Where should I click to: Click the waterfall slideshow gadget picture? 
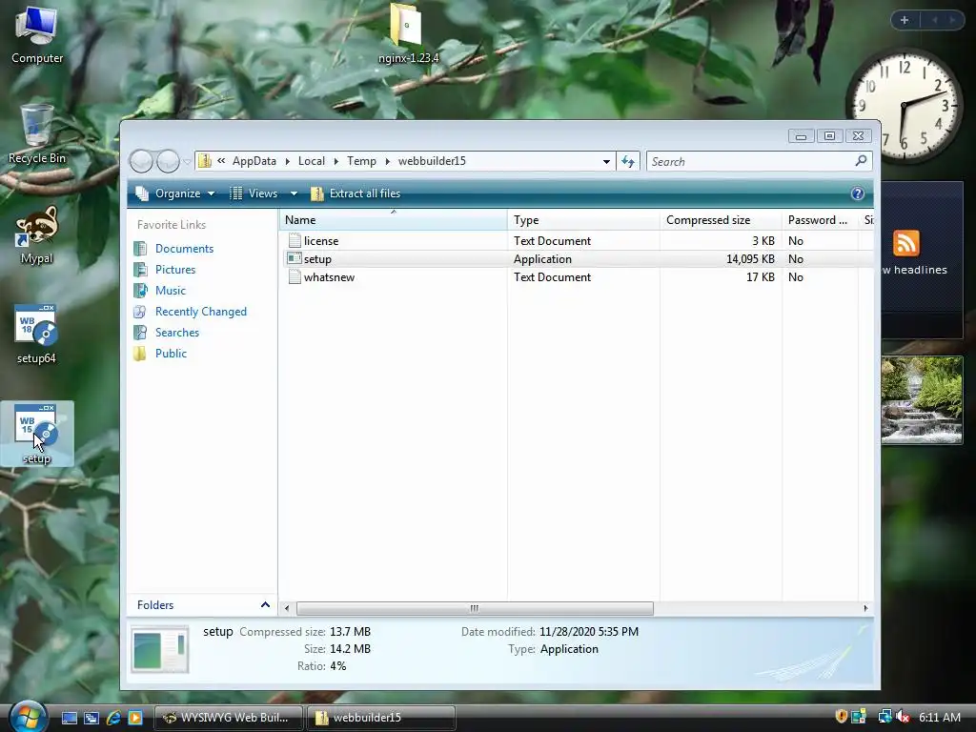tap(922, 400)
